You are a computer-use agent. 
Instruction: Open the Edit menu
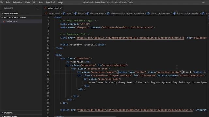(8, 2)
